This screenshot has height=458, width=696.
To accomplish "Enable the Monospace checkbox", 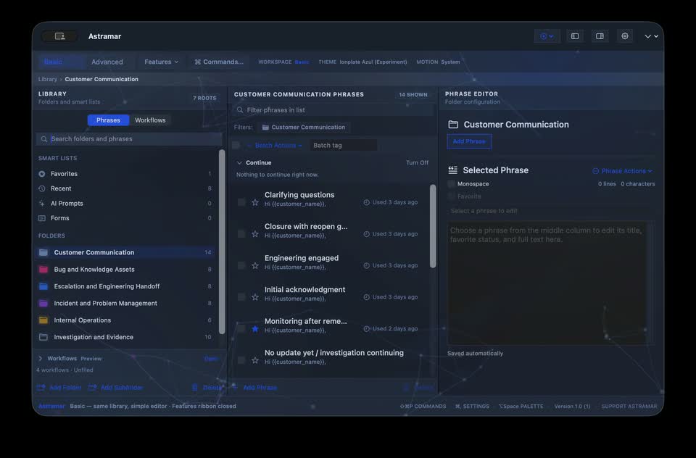I will (x=452, y=184).
